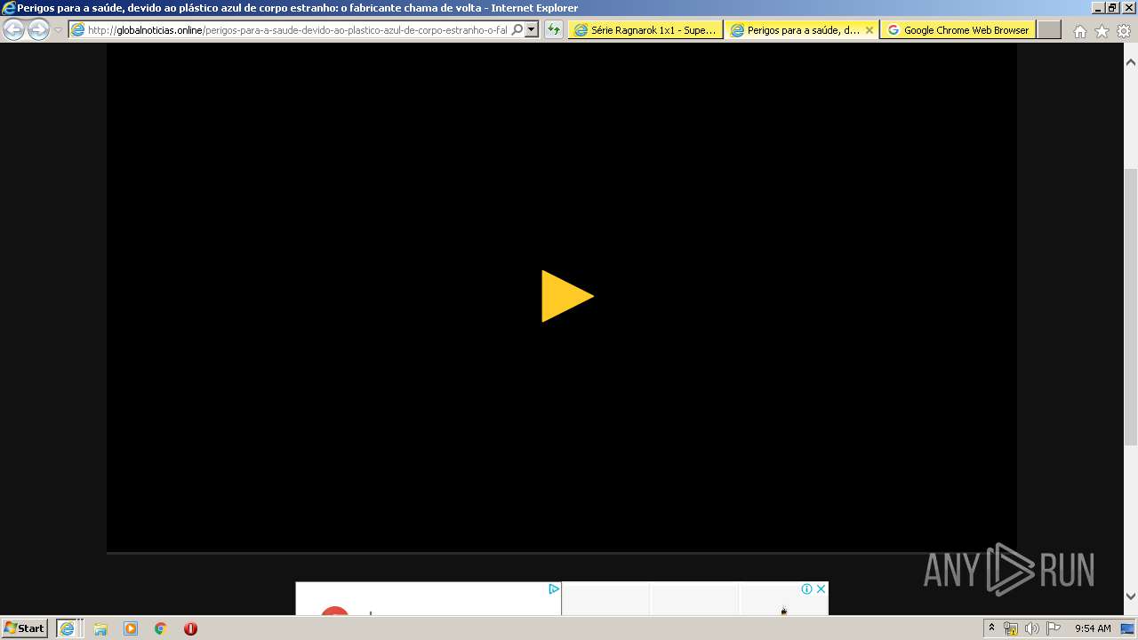Click the red Opera-style taskbar icon
This screenshot has width=1138, height=640.
(190, 628)
